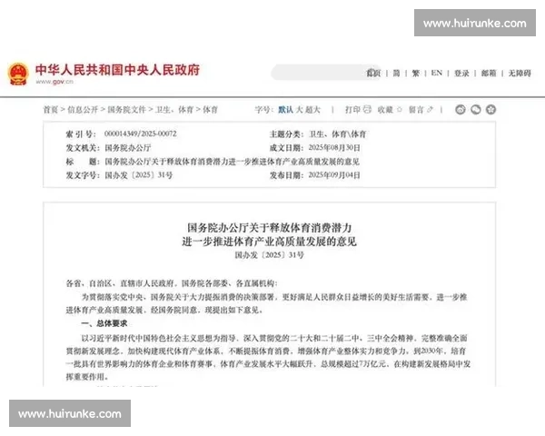The height and width of the screenshot is (436, 545).
Task: Switch site language to EN
Action: [x=437, y=73]
